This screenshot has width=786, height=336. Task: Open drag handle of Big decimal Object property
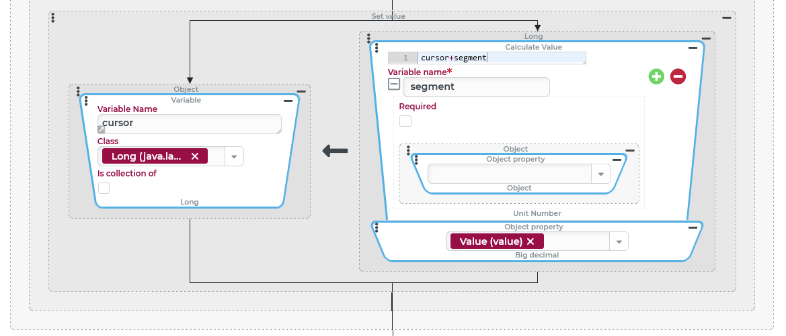point(377,228)
